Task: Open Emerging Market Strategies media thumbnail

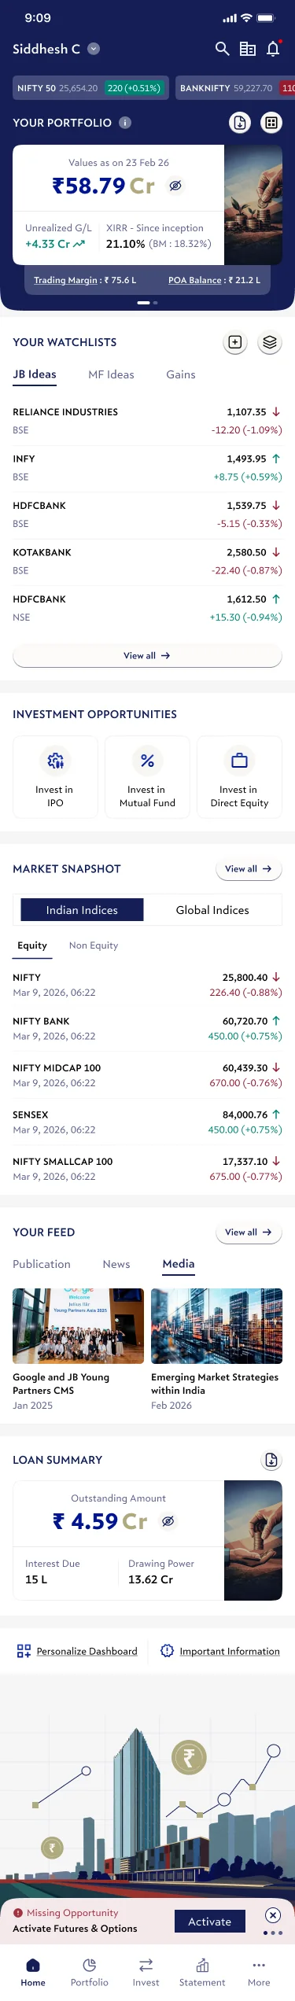Action: tap(216, 1326)
